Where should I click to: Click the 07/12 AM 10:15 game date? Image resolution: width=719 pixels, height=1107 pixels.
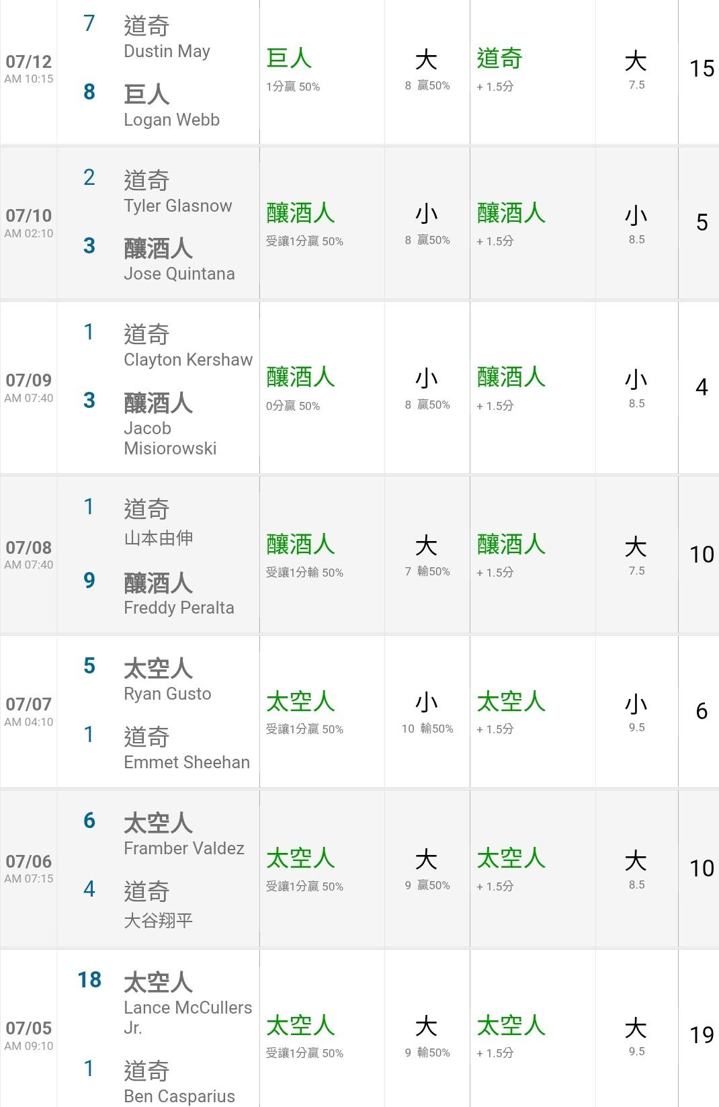28,69
